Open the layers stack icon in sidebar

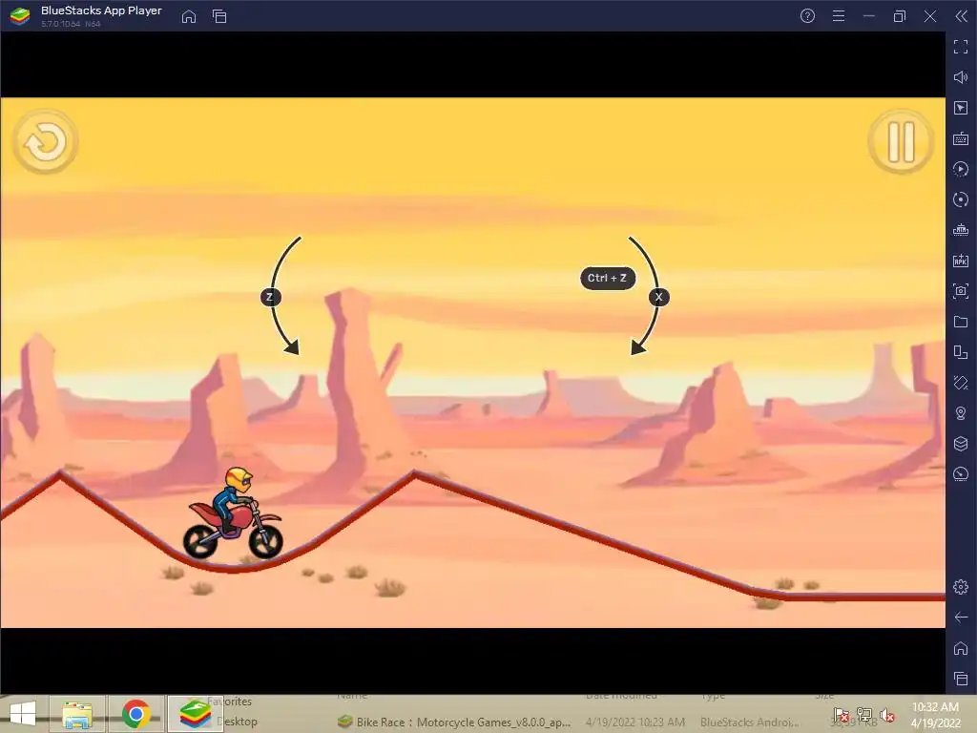click(x=961, y=444)
